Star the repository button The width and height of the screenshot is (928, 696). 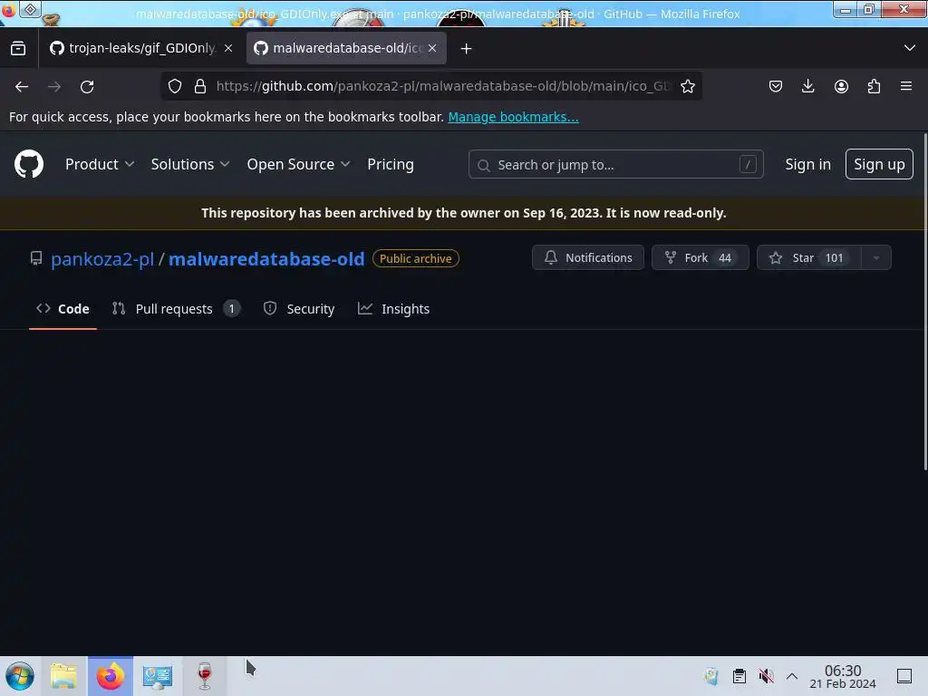(808, 257)
